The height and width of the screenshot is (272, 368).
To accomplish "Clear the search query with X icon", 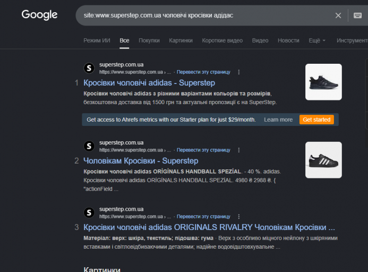I will 338,15.
